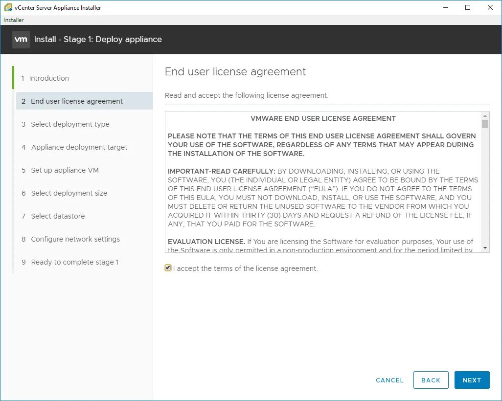Click the license agreement scrollbar thumb
502x401 pixels.
click(485, 124)
